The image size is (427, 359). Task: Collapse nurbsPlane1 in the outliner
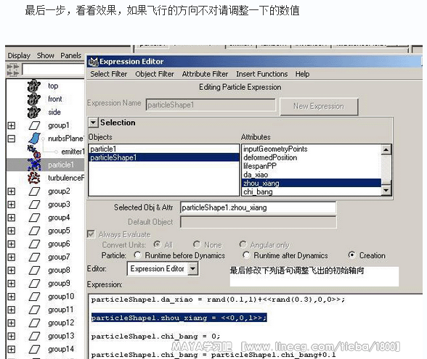point(11,139)
